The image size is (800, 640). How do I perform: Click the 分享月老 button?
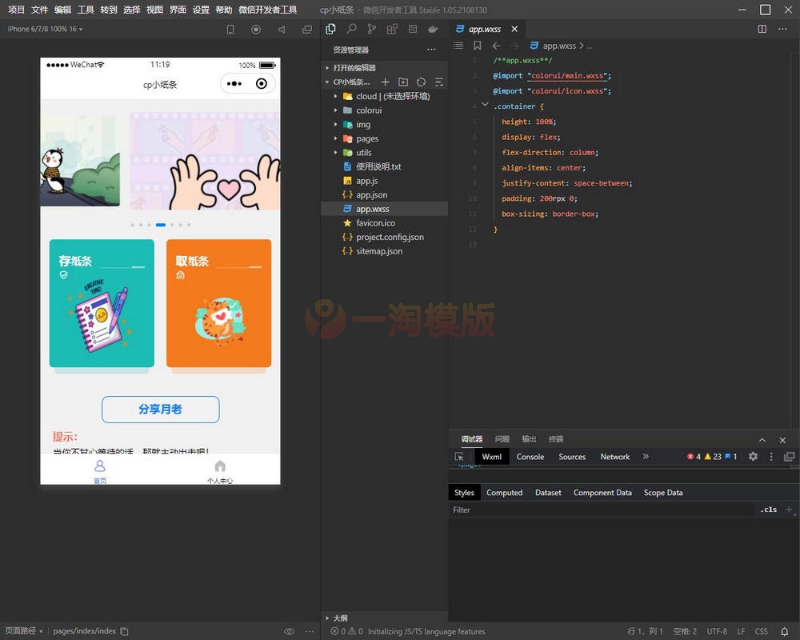click(x=160, y=409)
